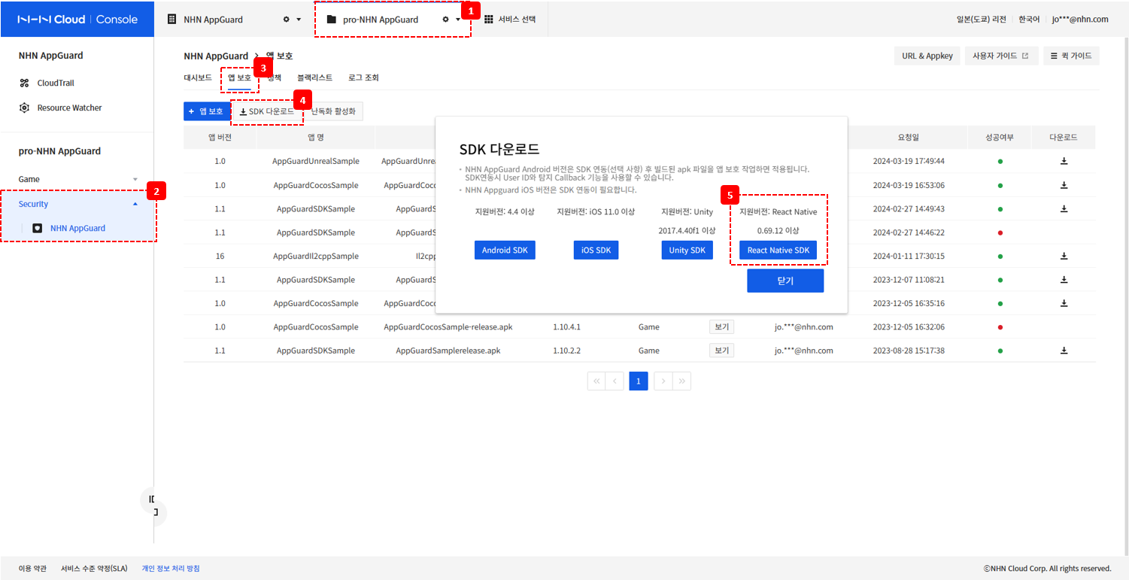The height and width of the screenshot is (580, 1129).
Task: Click the 성공여부 column header
Action: coord(1000,138)
